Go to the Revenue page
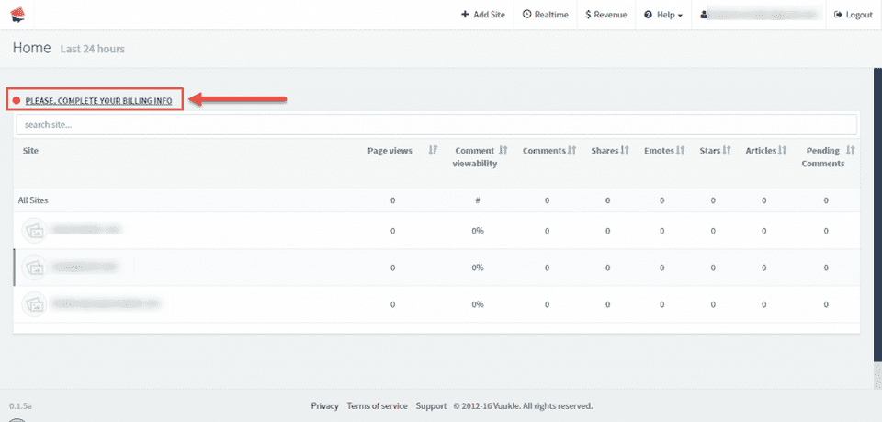The image size is (882, 422). [605, 15]
